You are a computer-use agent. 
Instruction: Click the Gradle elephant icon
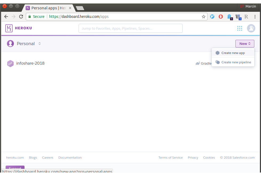click(198, 63)
